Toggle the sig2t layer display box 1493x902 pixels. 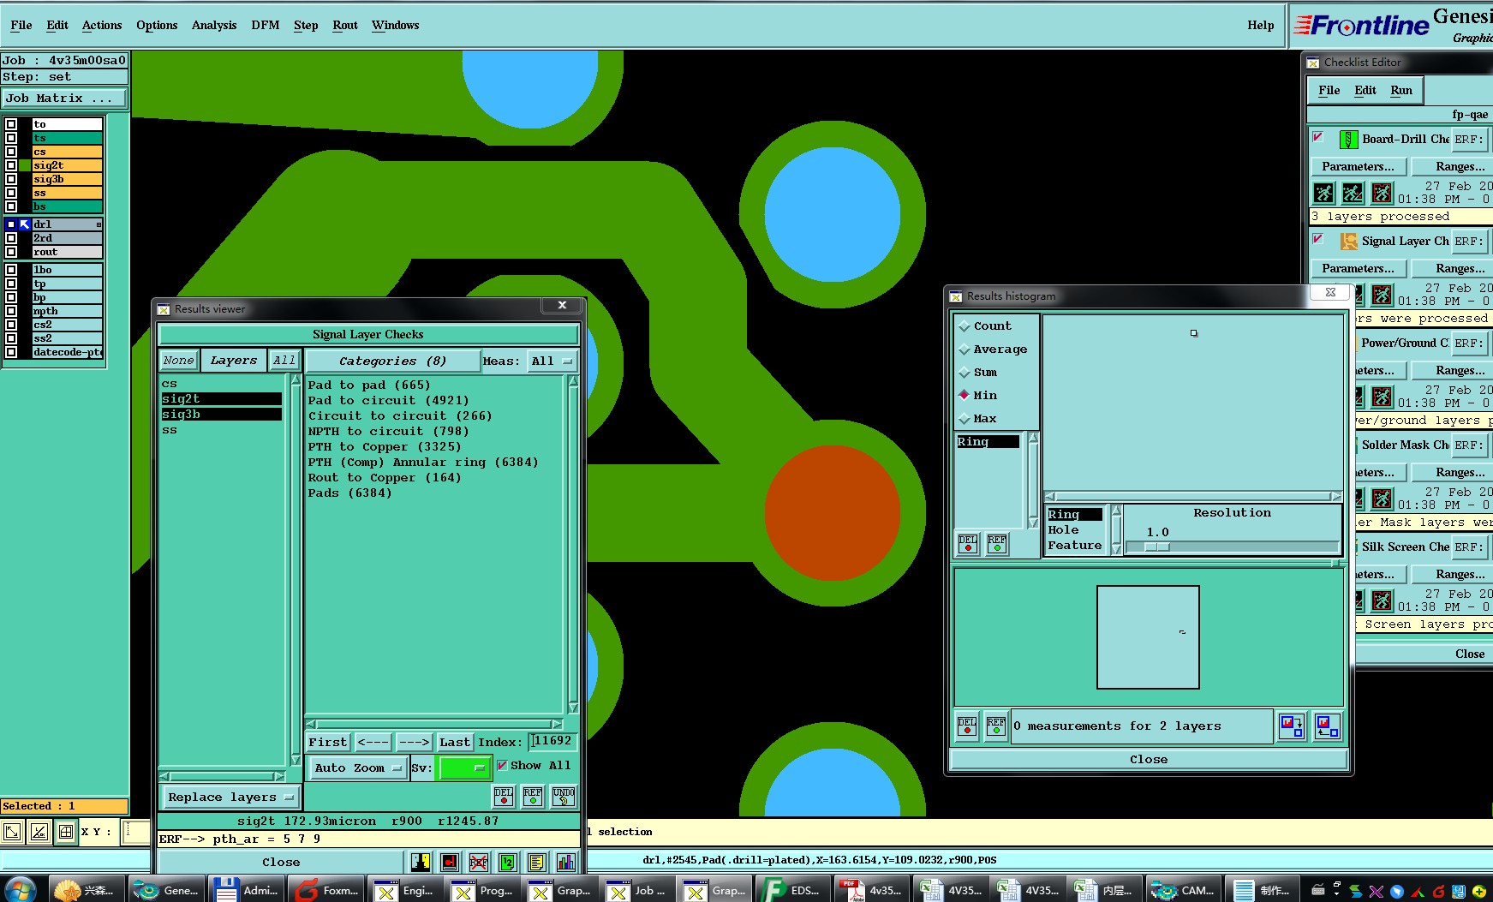(11, 165)
